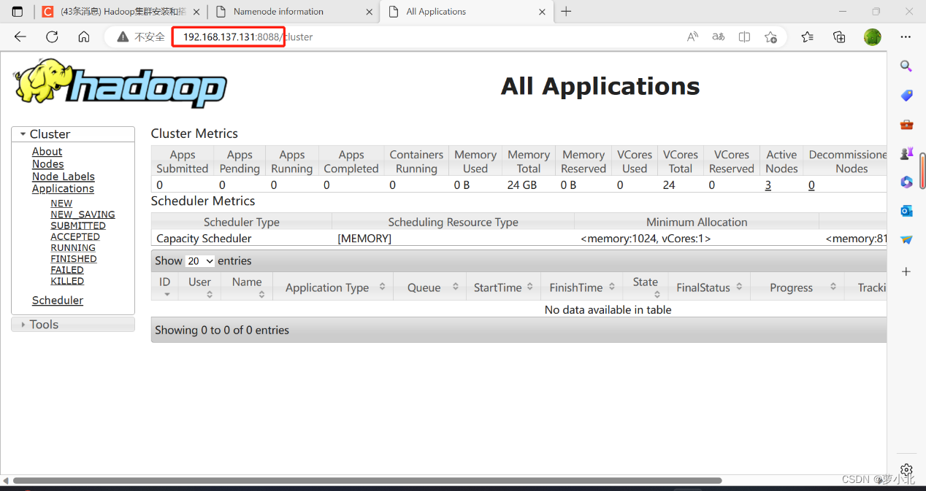Click the horizontal page scrollbar
The width and height of the screenshot is (926, 491).
tap(367, 481)
